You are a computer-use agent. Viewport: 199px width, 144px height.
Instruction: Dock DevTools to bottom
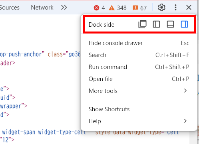coord(170,24)
